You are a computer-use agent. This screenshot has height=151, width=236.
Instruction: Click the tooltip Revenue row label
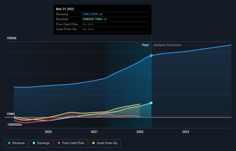62,14
